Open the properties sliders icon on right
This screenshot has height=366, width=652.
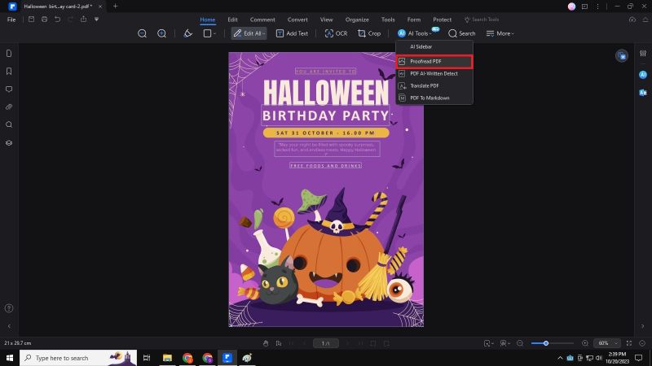click(643, 54)
